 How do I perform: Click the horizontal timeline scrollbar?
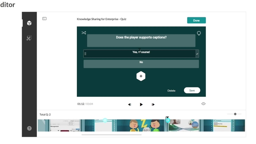[111, 135]
